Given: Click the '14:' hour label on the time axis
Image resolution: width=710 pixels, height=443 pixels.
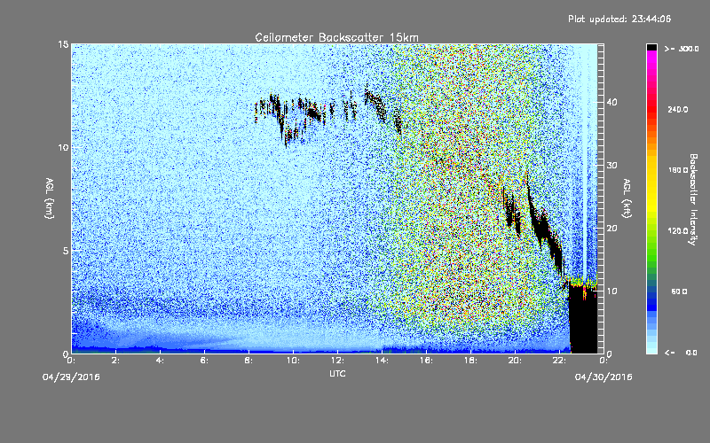Looking at the screenshot, I should [x=382, y=361].
